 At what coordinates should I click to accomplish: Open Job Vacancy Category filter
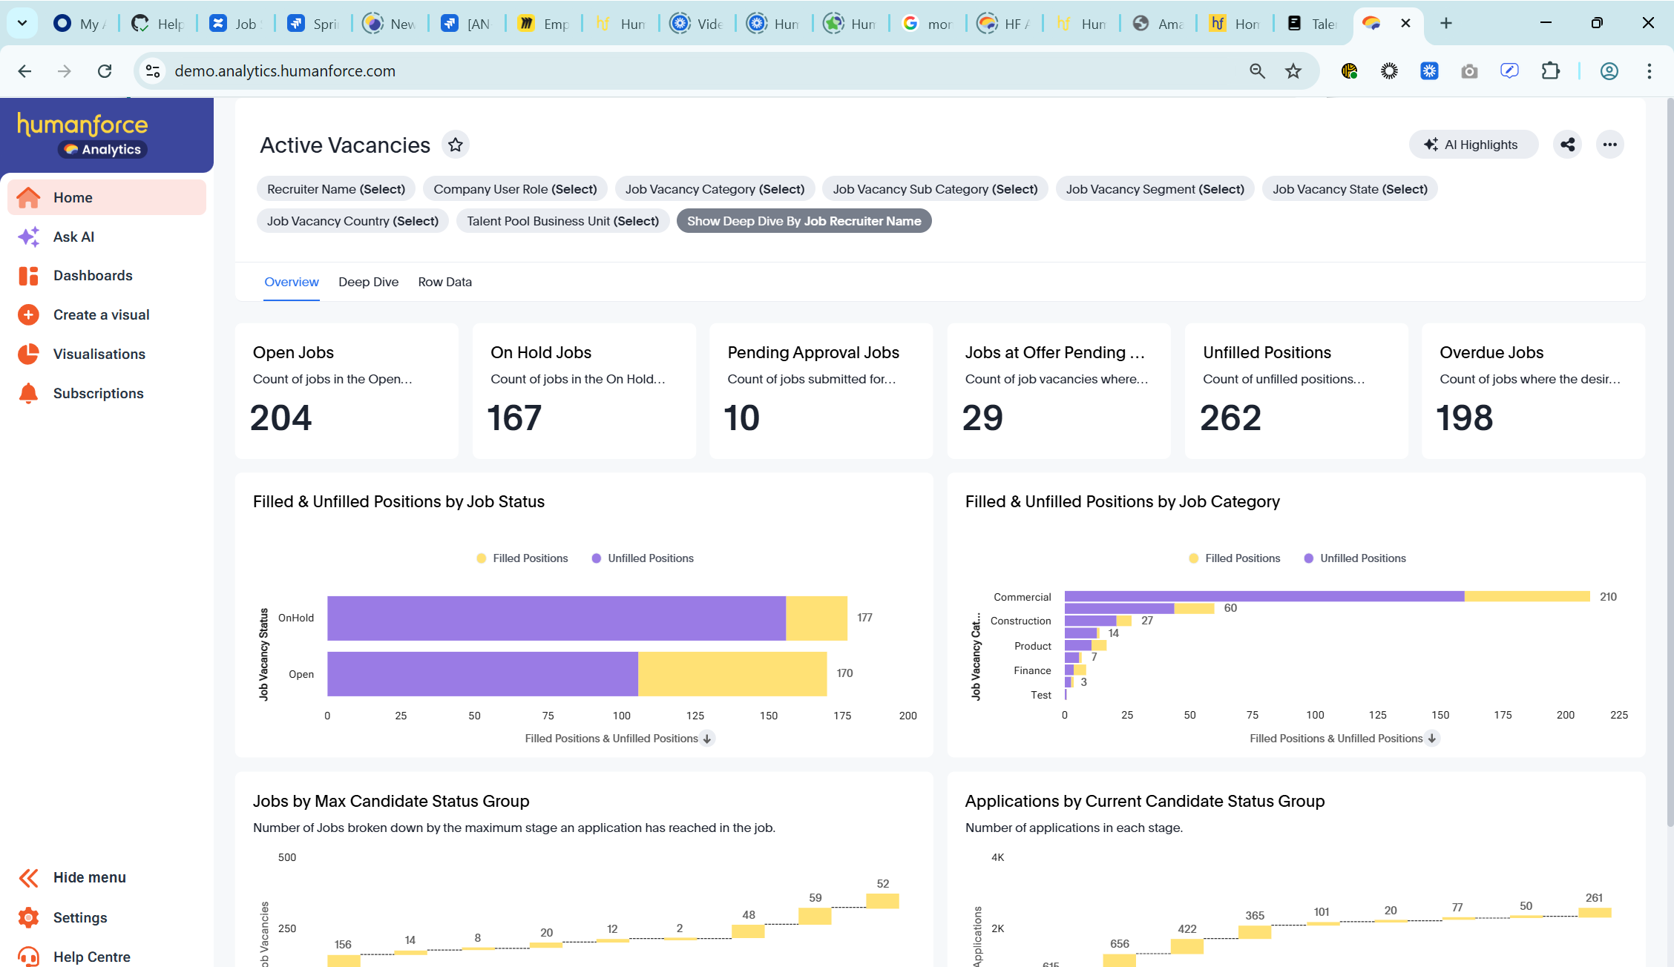tap(715, 189)
